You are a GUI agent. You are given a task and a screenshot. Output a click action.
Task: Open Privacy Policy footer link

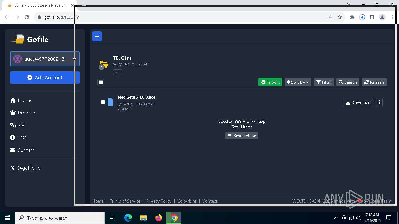click(x=159, y=201)
